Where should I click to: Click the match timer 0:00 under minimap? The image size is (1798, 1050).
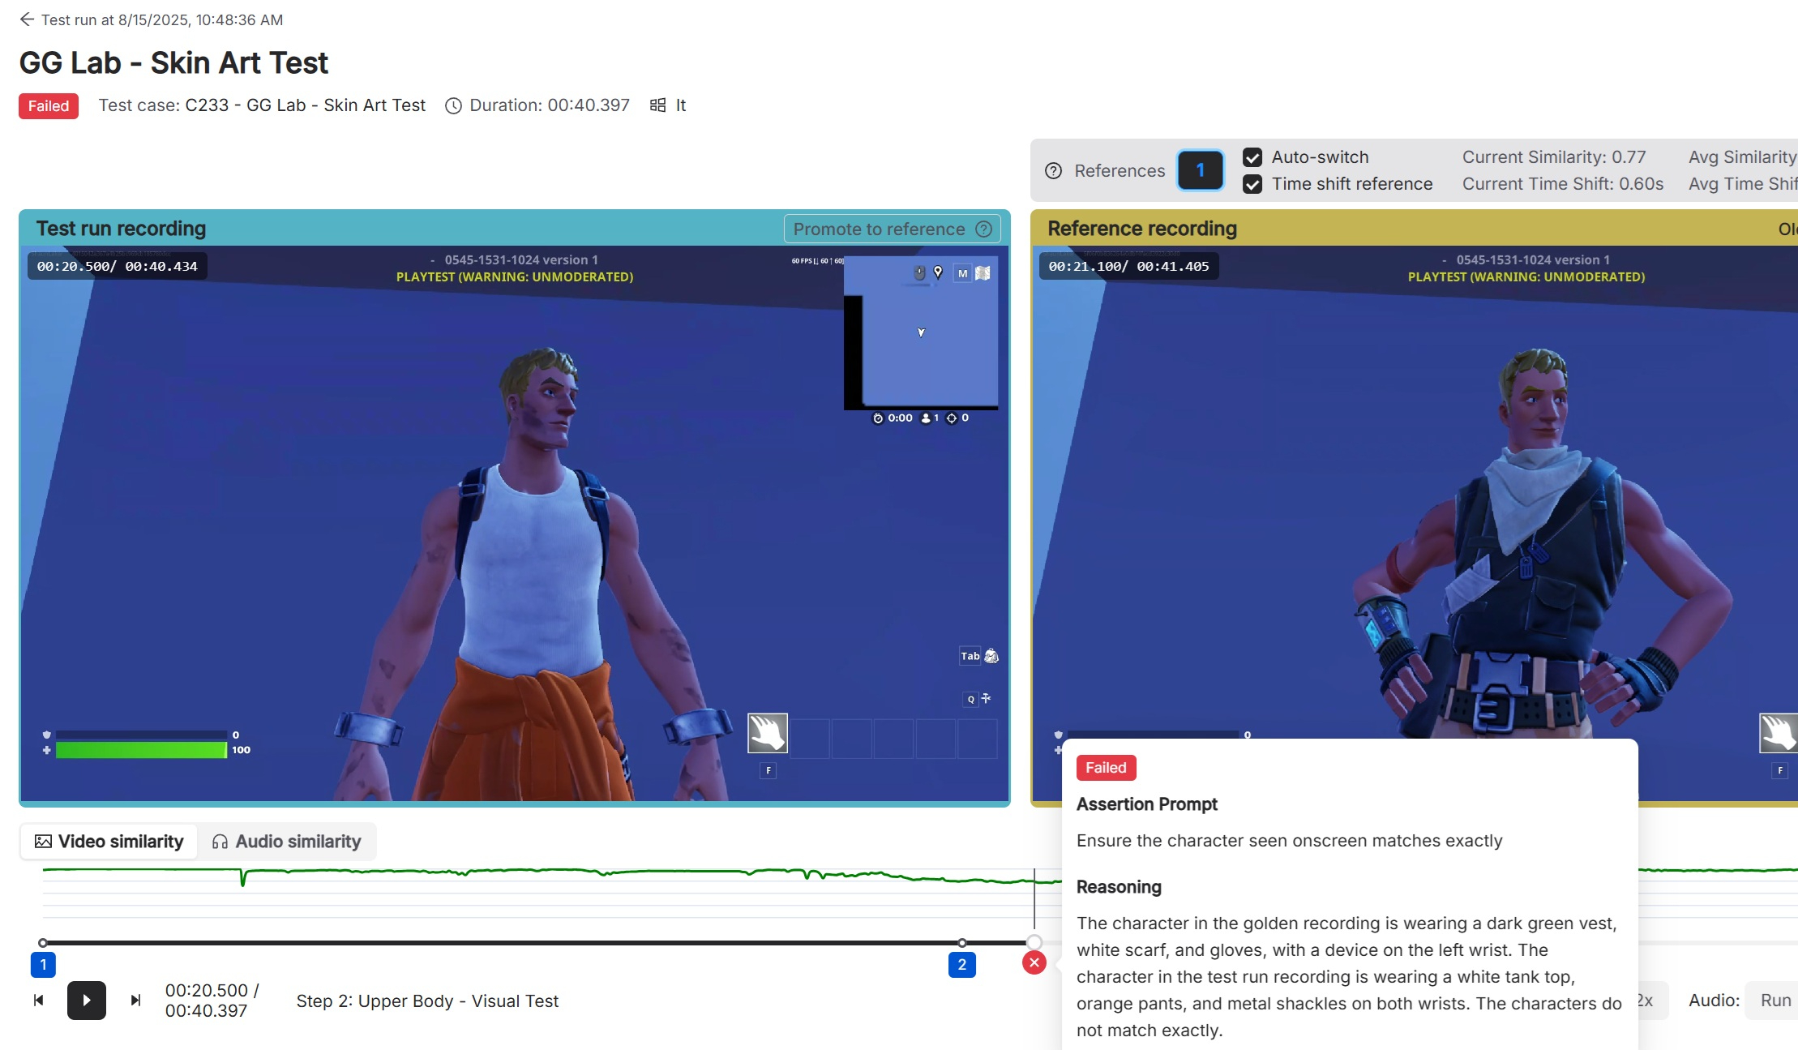(x=893, y=418)
